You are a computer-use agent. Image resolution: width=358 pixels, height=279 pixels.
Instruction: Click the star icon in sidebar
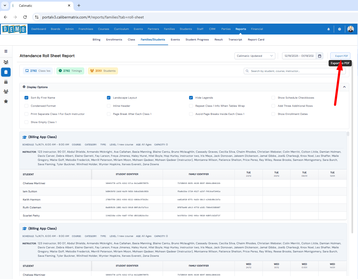6,101
